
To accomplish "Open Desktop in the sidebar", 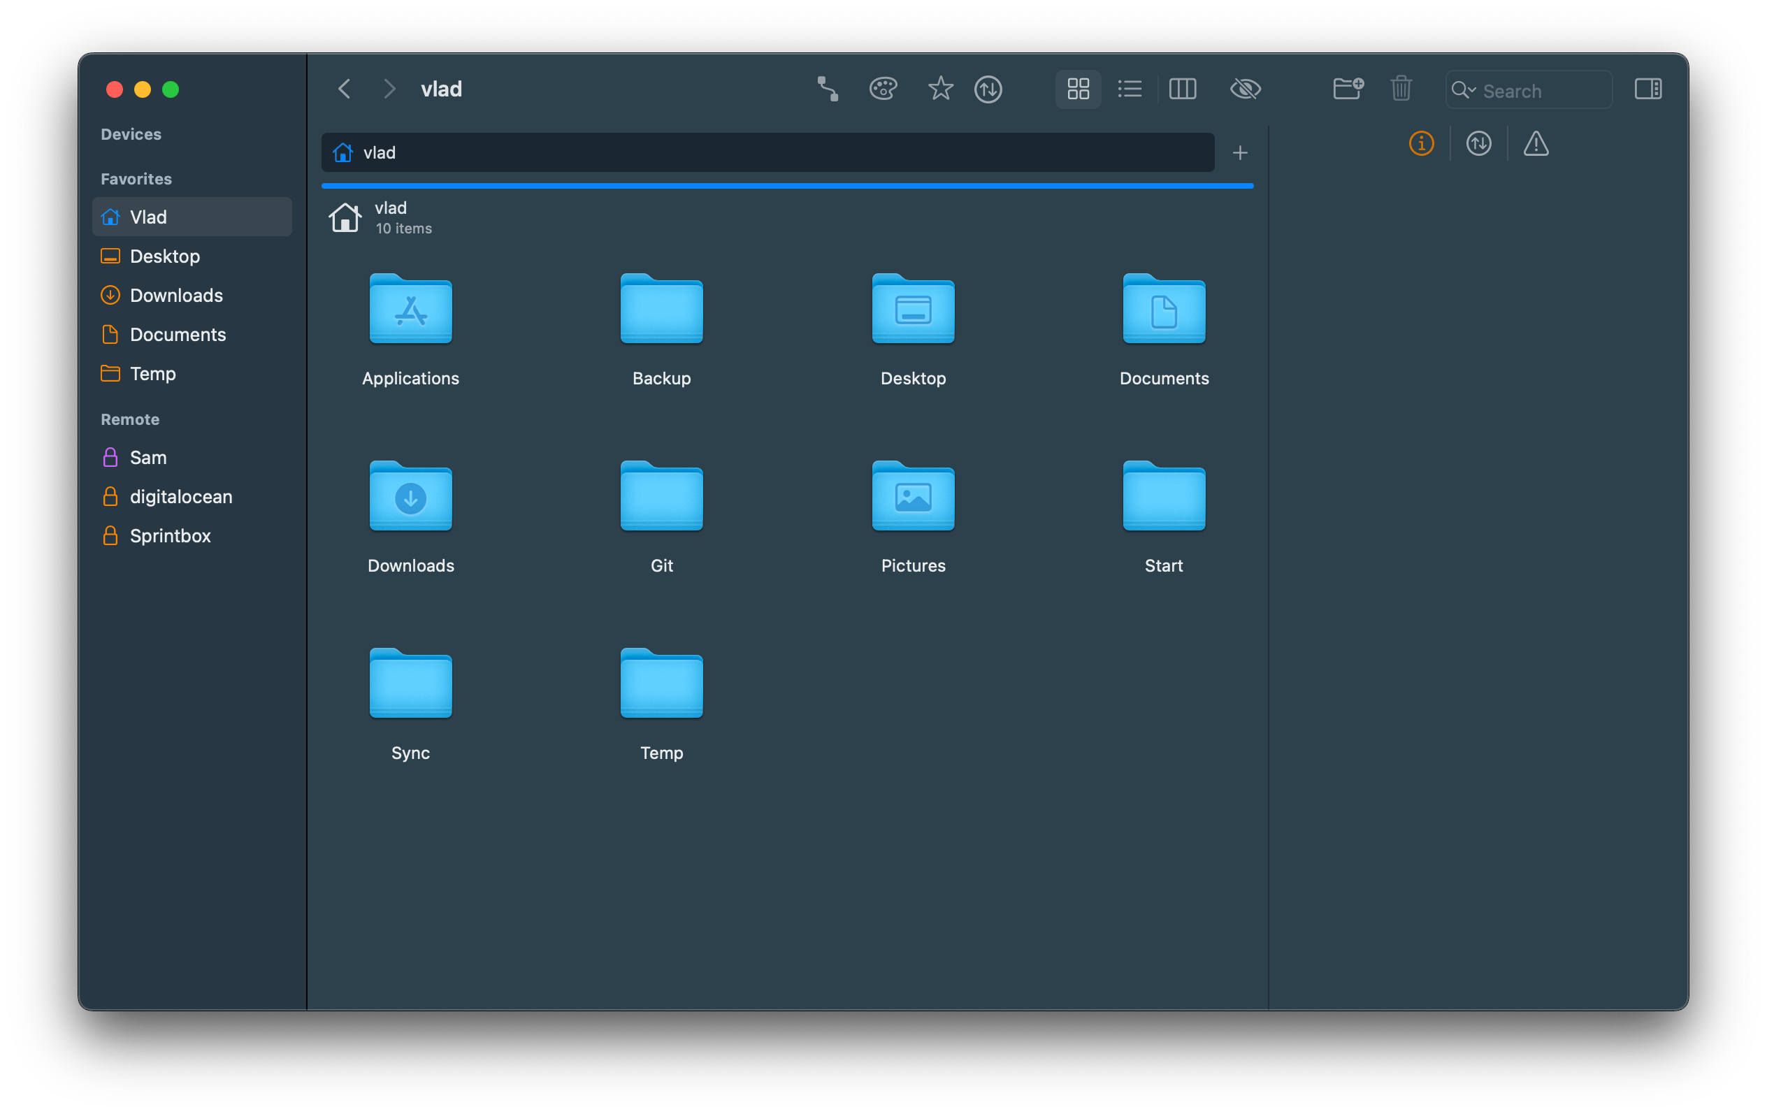I will coord(192,256).
